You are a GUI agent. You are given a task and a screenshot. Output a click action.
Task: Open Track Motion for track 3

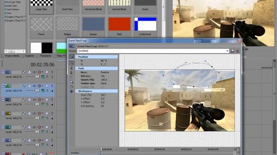(x=29, y=99)
